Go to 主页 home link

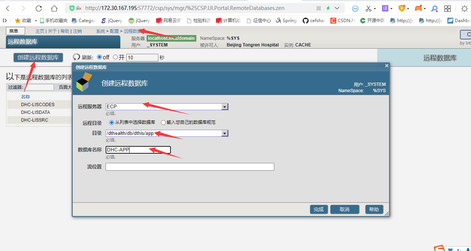(x=40, y=31)
